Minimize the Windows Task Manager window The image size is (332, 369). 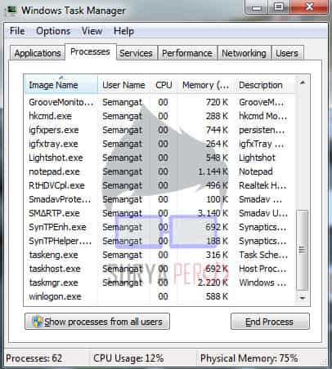(257, 7)
